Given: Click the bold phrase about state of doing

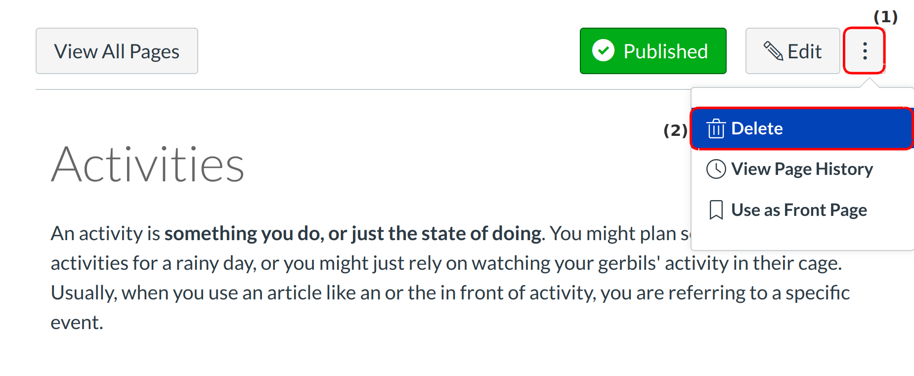Looking at the screenshot, I should (x=353, y=233).
